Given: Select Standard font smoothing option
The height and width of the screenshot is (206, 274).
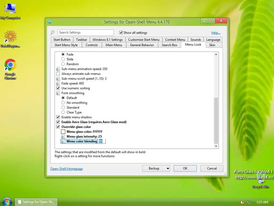Looking at the screenshot, I should tap(63, 108).
